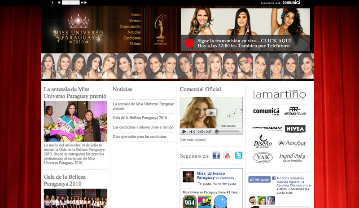Click the lined-up candidates stage photo
The height and width of the screenshot is (208, 359).
click(75, 199)
